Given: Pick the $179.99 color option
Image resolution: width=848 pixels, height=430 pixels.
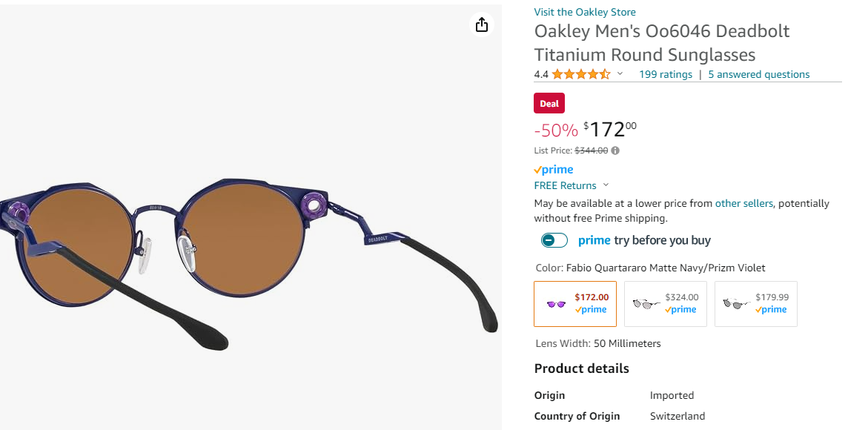Looking at the screenshot, I should (x=756, y=304).
